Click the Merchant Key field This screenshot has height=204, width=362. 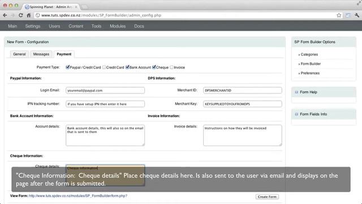pos(243,104)
